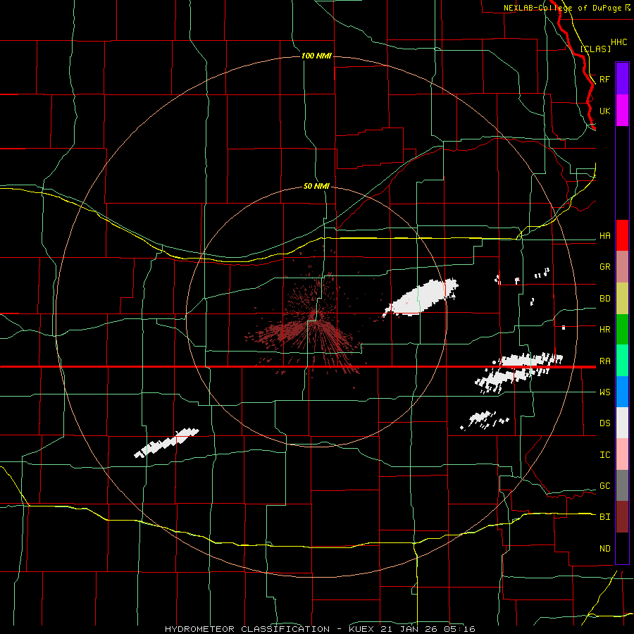Click the RF purple legend swatch
The image size is (634, 634).
(622, 79)
